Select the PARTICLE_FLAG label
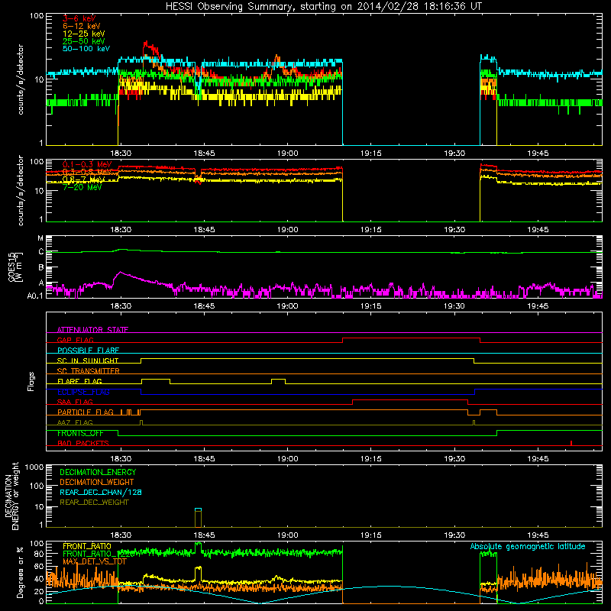Viewport: 611px width, 611px height. [86, 412]
